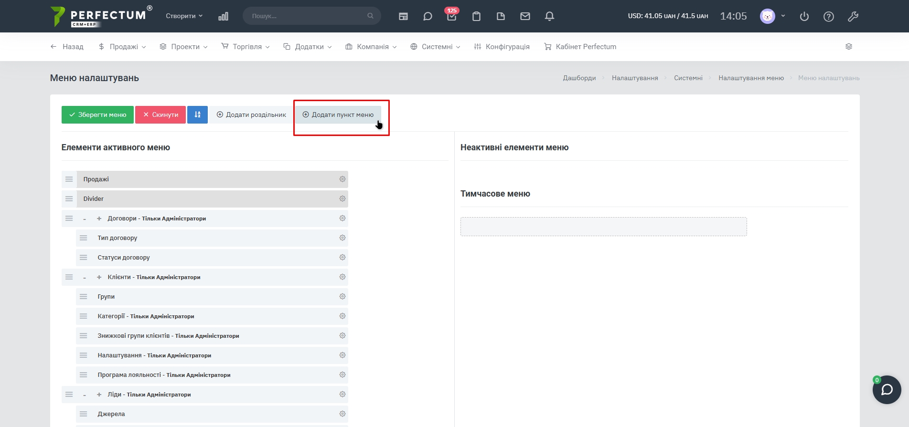This screenshot has height=427, width=909.
Task: Open the clipboard icon in header
Action: coord(476,16)
